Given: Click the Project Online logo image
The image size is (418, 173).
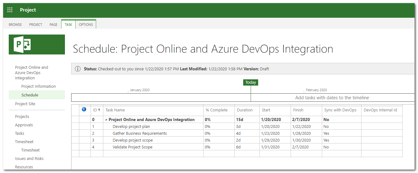Looking at the screenshot, I should (x=37, y=44).
